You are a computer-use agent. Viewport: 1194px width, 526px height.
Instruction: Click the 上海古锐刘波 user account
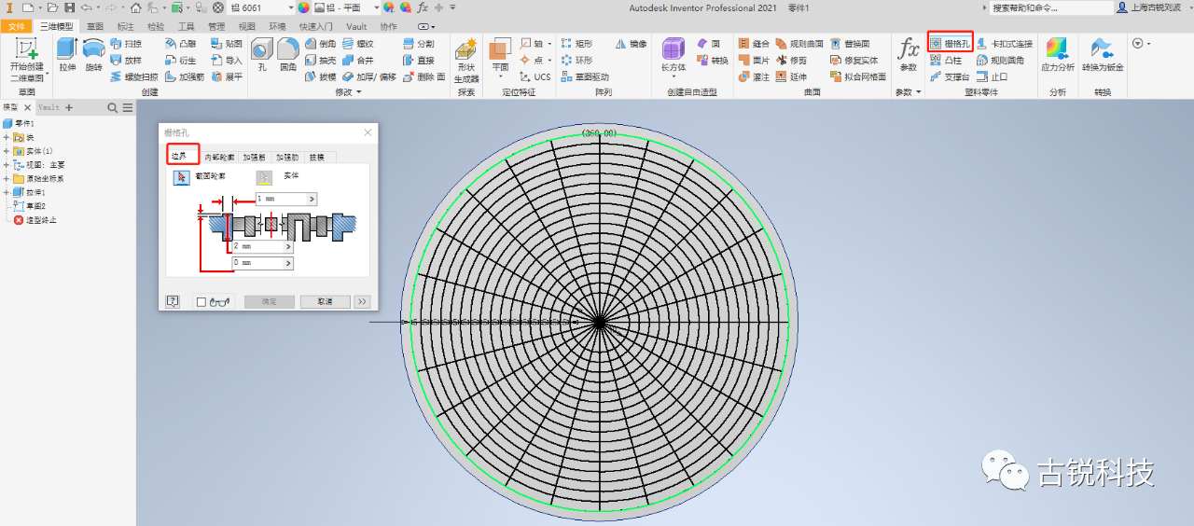point(1148,7)
